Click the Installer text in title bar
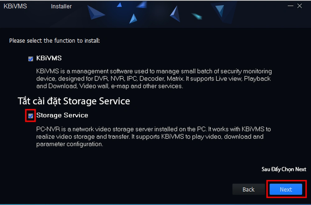Image resolution: width=311 pixels, height=205 pixels. [61, 6]
